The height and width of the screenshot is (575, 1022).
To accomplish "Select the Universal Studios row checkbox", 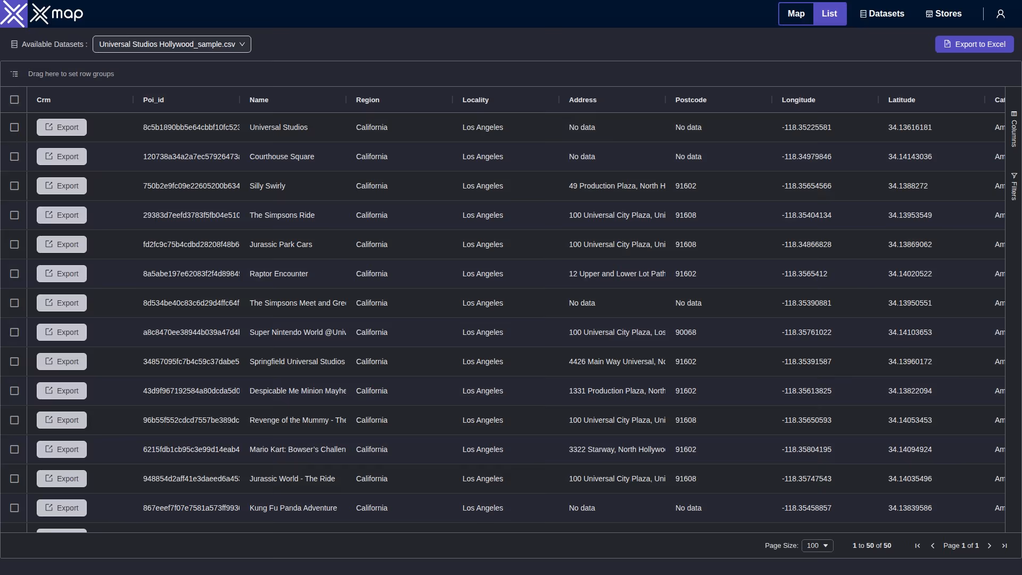I will pos(14,127).
